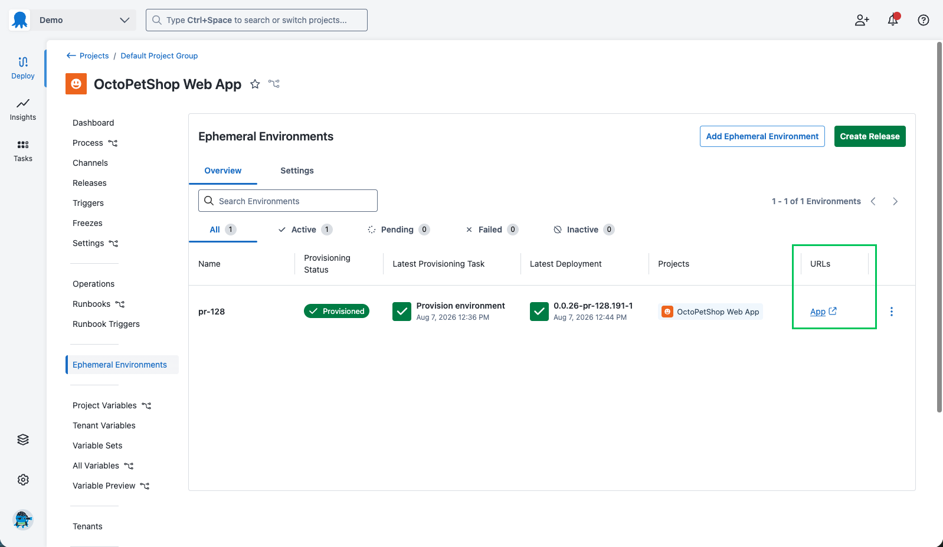Click the Provisioned status badge
This screenshot has height=547, width=943.
(336, 311)
